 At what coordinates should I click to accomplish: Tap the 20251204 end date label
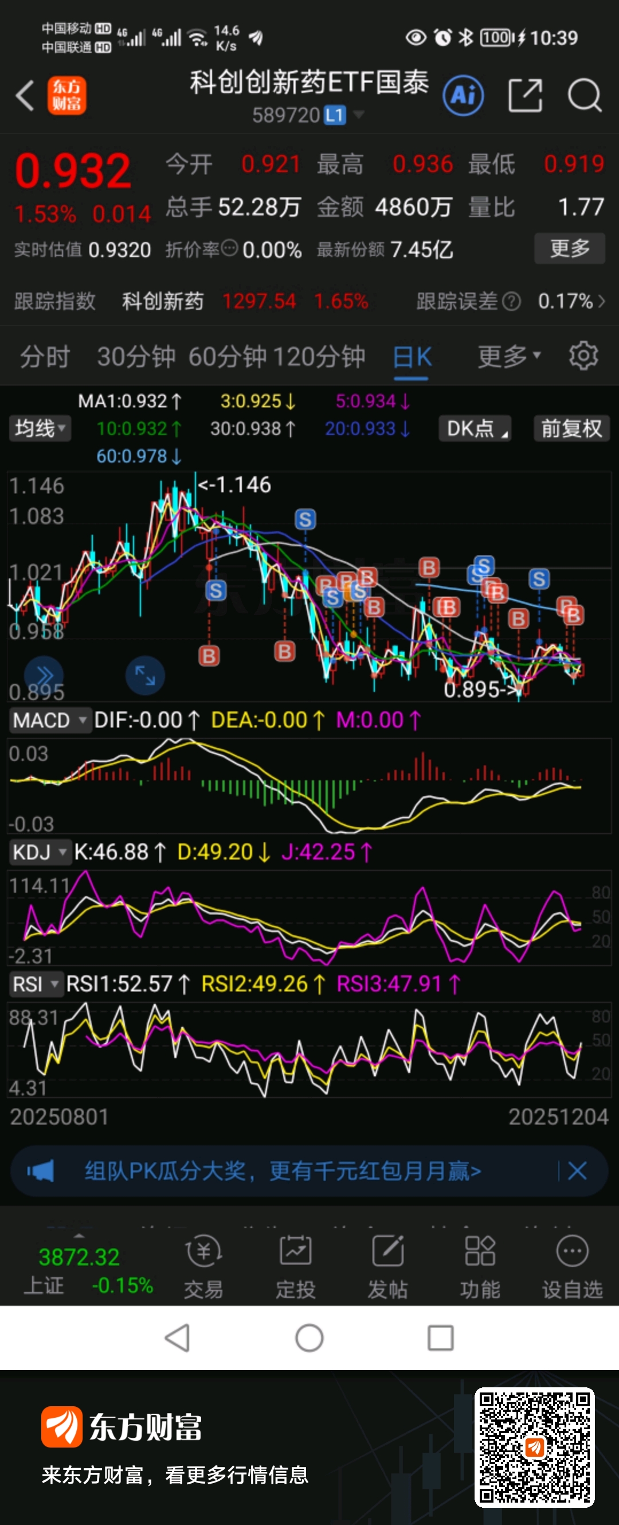tap(559, 1117)
